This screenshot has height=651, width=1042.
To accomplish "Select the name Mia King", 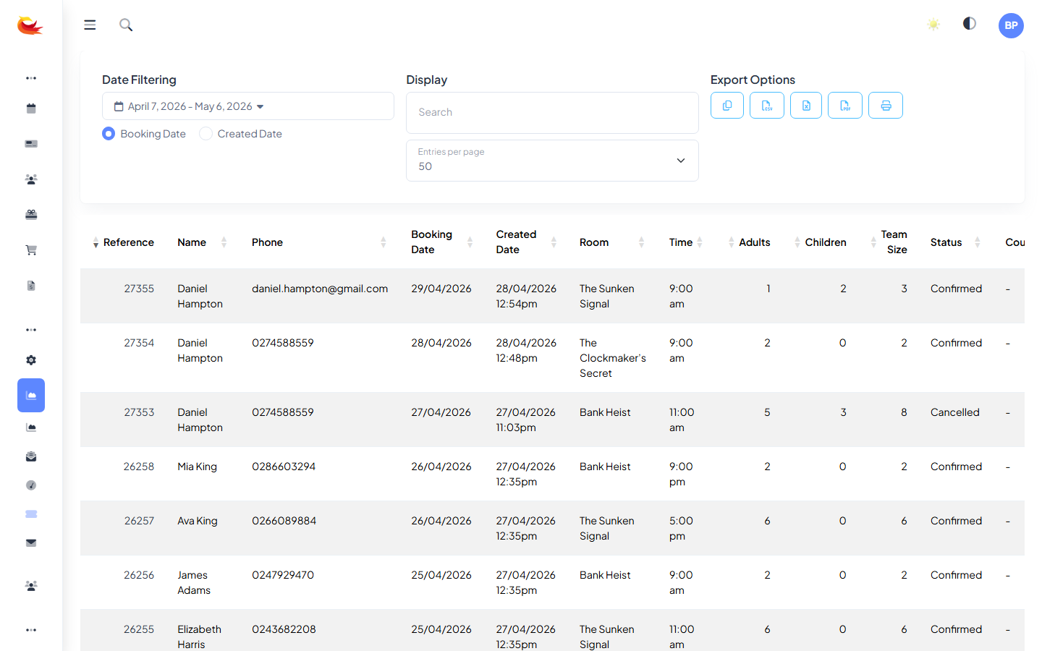I will (198, 467).
